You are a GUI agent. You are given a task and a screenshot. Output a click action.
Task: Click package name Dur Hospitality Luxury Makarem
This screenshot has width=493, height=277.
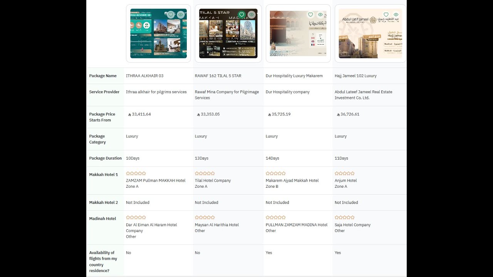click(294, 76)
